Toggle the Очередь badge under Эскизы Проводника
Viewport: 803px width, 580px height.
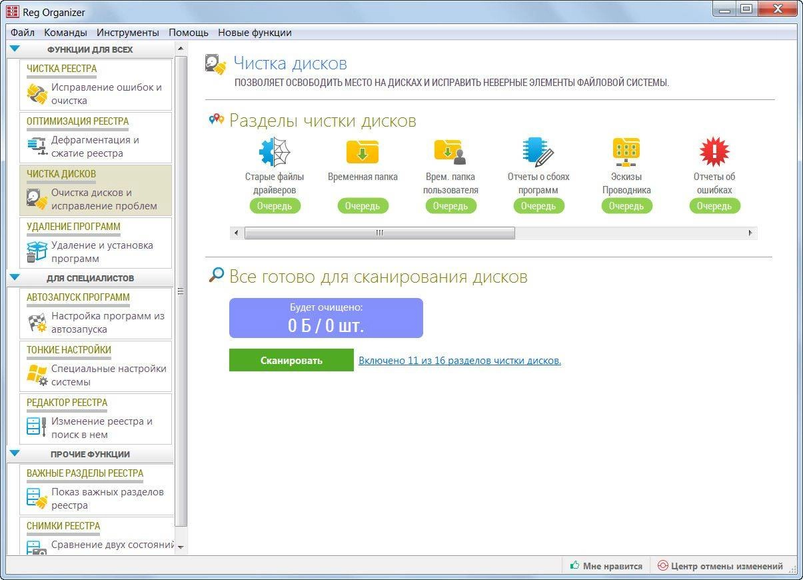point(626,206)
